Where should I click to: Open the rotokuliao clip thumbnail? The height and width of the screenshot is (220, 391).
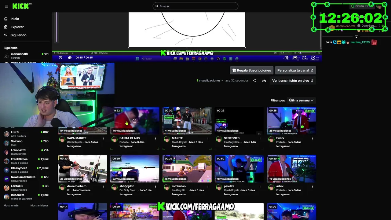click(x=187, y=169)
